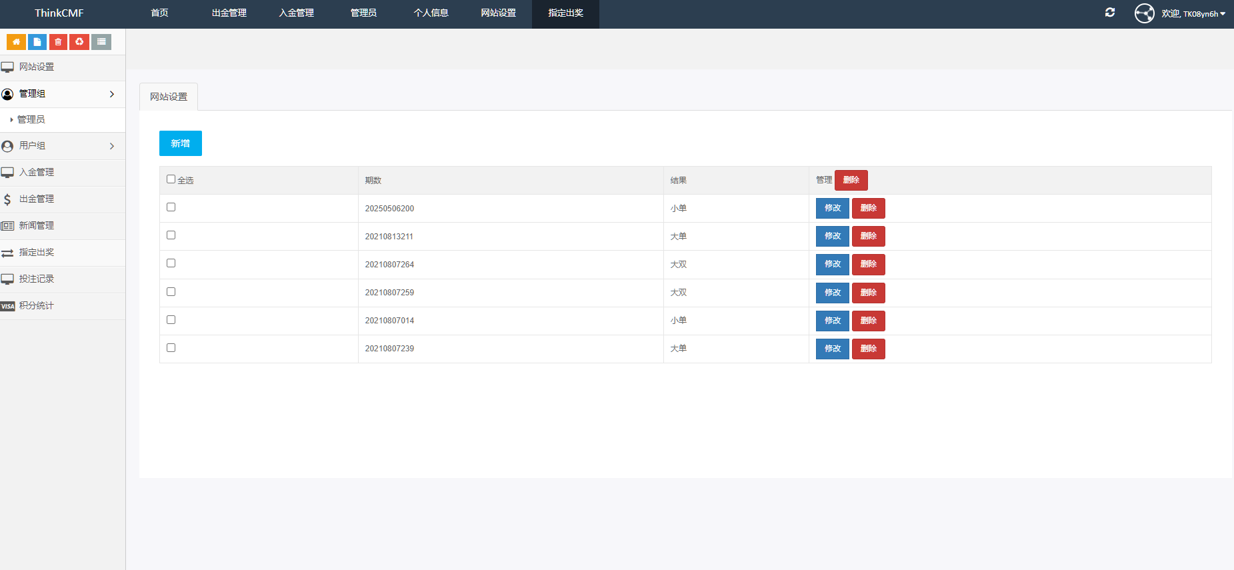Select checkbox for period 20210807014
The image size is (1234, 570).
(x=171, y=320)
